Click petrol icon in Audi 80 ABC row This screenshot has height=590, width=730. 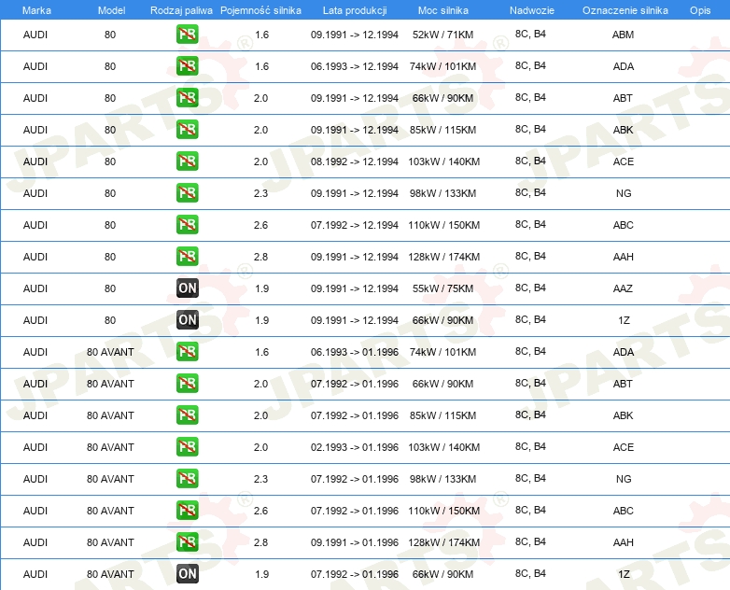(187, 224)
